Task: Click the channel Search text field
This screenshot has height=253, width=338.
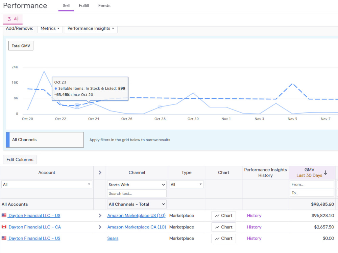Action: click(137, 193)
